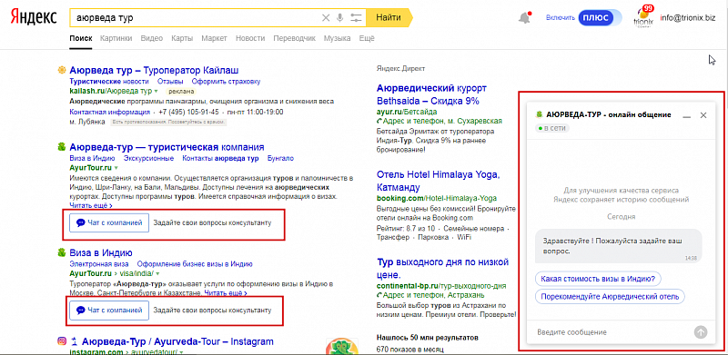Image resolution: width=728 pixels, height=355 pixels.
Task: Switch to the Переводчик tab
Action: point(294,38)
